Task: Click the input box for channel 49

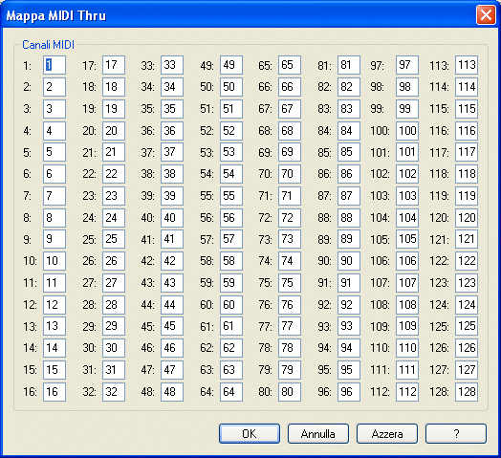Action: pos(231,65)
